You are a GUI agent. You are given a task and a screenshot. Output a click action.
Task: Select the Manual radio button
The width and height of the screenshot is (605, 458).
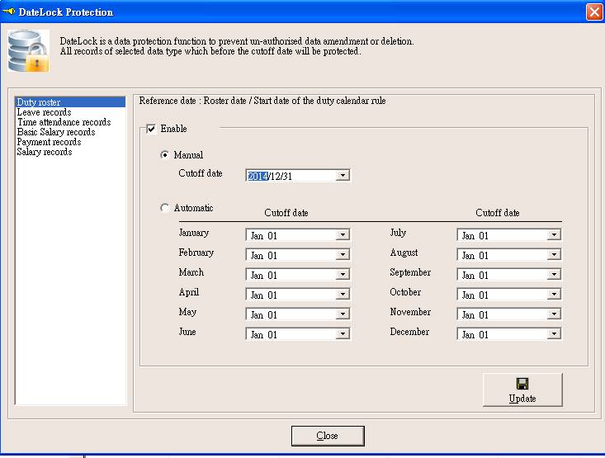[x=165, y=154]
